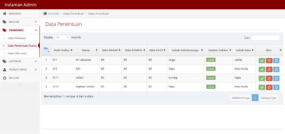This screenshot has height=134, width=285.
Task: Click KELUAR power icon in sidebar
Action: pos(5,78)
